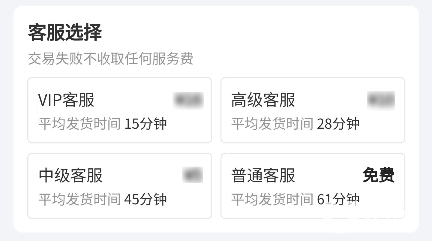
Task: Click the 61分钟 delivery time value
Action: (x=338, y=200)
